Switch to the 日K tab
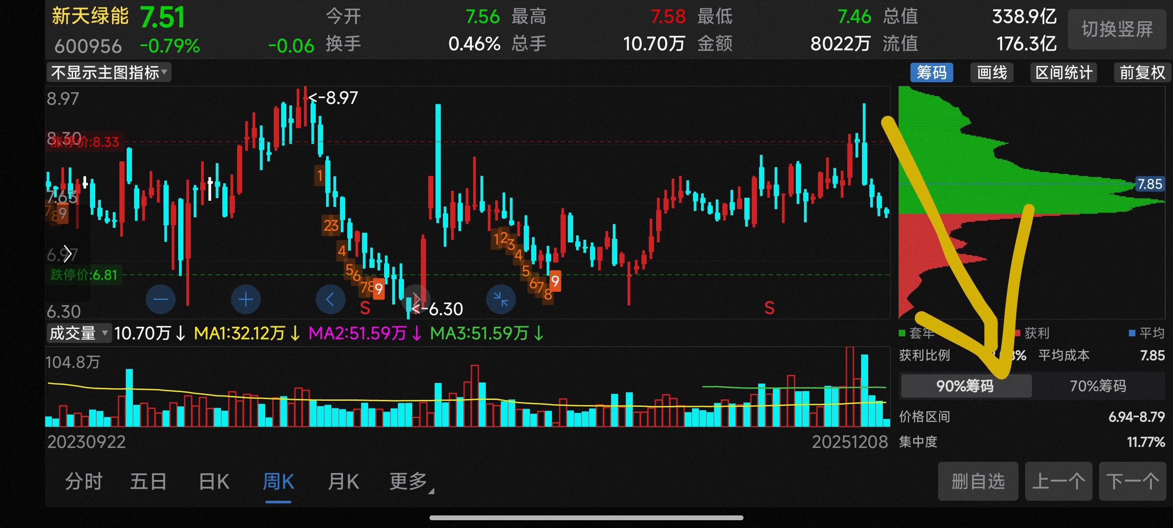 point(214,482)
